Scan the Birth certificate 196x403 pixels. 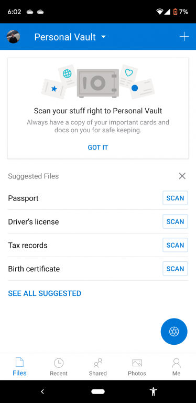175,269
